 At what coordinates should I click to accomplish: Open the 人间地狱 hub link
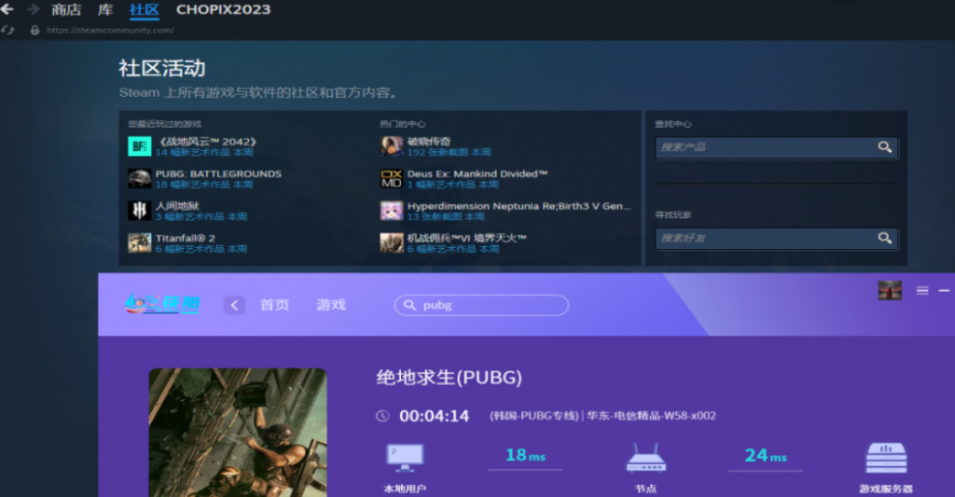pos(177,206)
